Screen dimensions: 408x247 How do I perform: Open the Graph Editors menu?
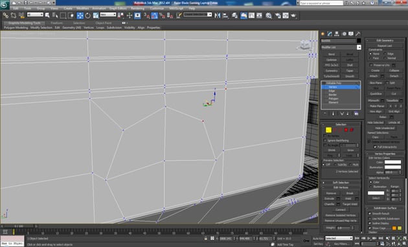pyautogui.click(x=118, y=8)
